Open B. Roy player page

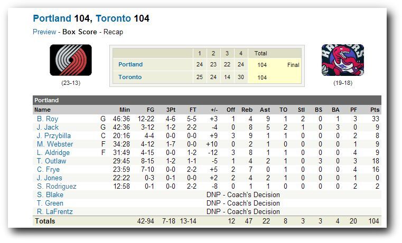(x=48, y=119)
